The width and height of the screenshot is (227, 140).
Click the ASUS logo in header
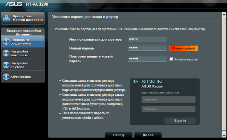[x=14, y=4]
